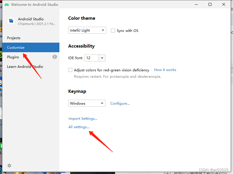Image resolution: width=233 pixels, height=174 pixels.
Task: Click the dropdown arrow beside IDE font
Action: [102, 58]
